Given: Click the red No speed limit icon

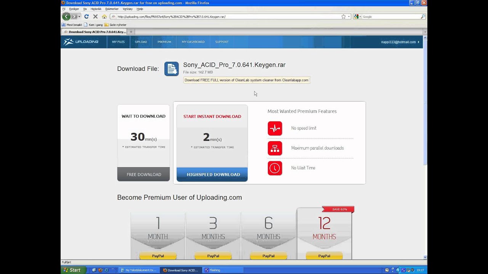Looking at the screenshot, I should (x=275, y=128).
